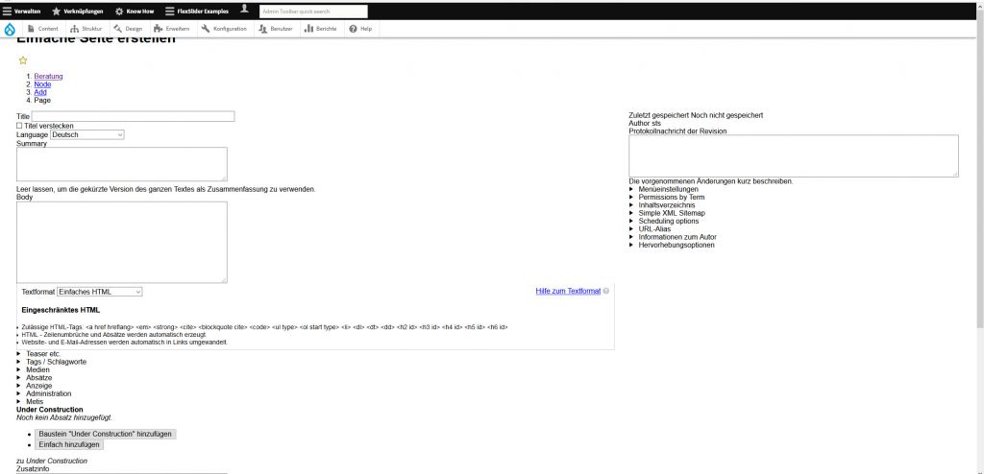Open Konfiguration in the admin toolbar

[224, 29]
